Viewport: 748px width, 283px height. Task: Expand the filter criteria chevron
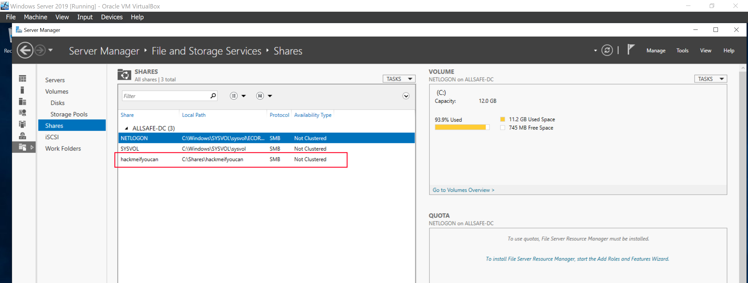[406, 96]
